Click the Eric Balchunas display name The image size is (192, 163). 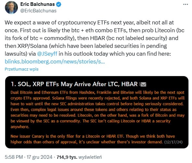(x=37, y=4)
